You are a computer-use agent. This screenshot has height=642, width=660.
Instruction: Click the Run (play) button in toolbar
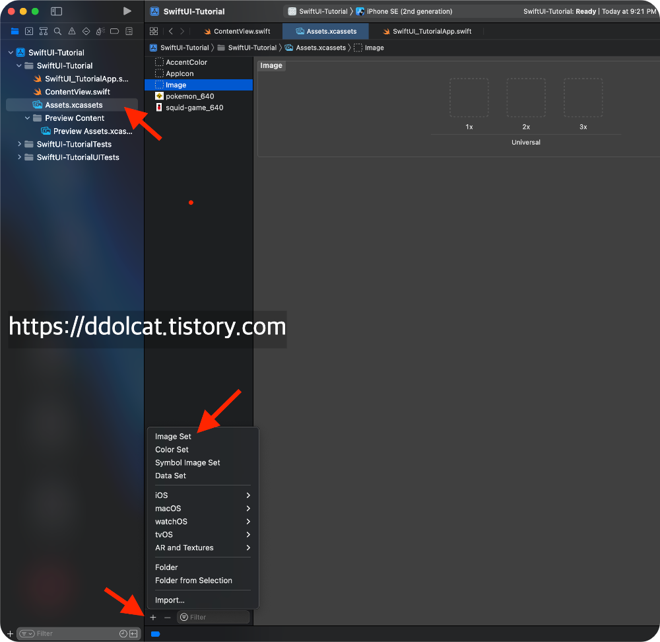(127, 11)
